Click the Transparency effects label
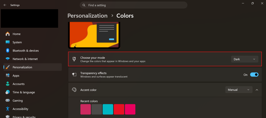The width and height of the screenshot is (266, 118). click(x=94, y=73)
